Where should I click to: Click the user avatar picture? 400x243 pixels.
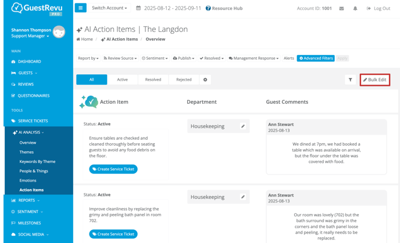coord(59,32)
